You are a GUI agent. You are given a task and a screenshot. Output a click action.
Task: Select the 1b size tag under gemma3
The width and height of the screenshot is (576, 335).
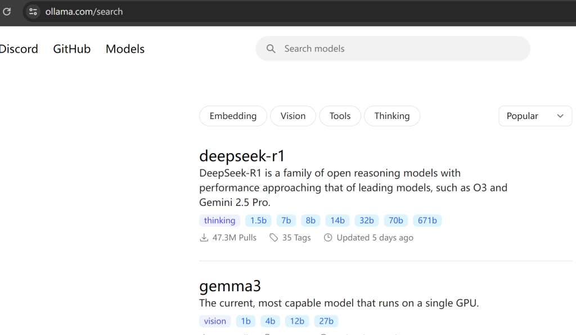[246, 321]
